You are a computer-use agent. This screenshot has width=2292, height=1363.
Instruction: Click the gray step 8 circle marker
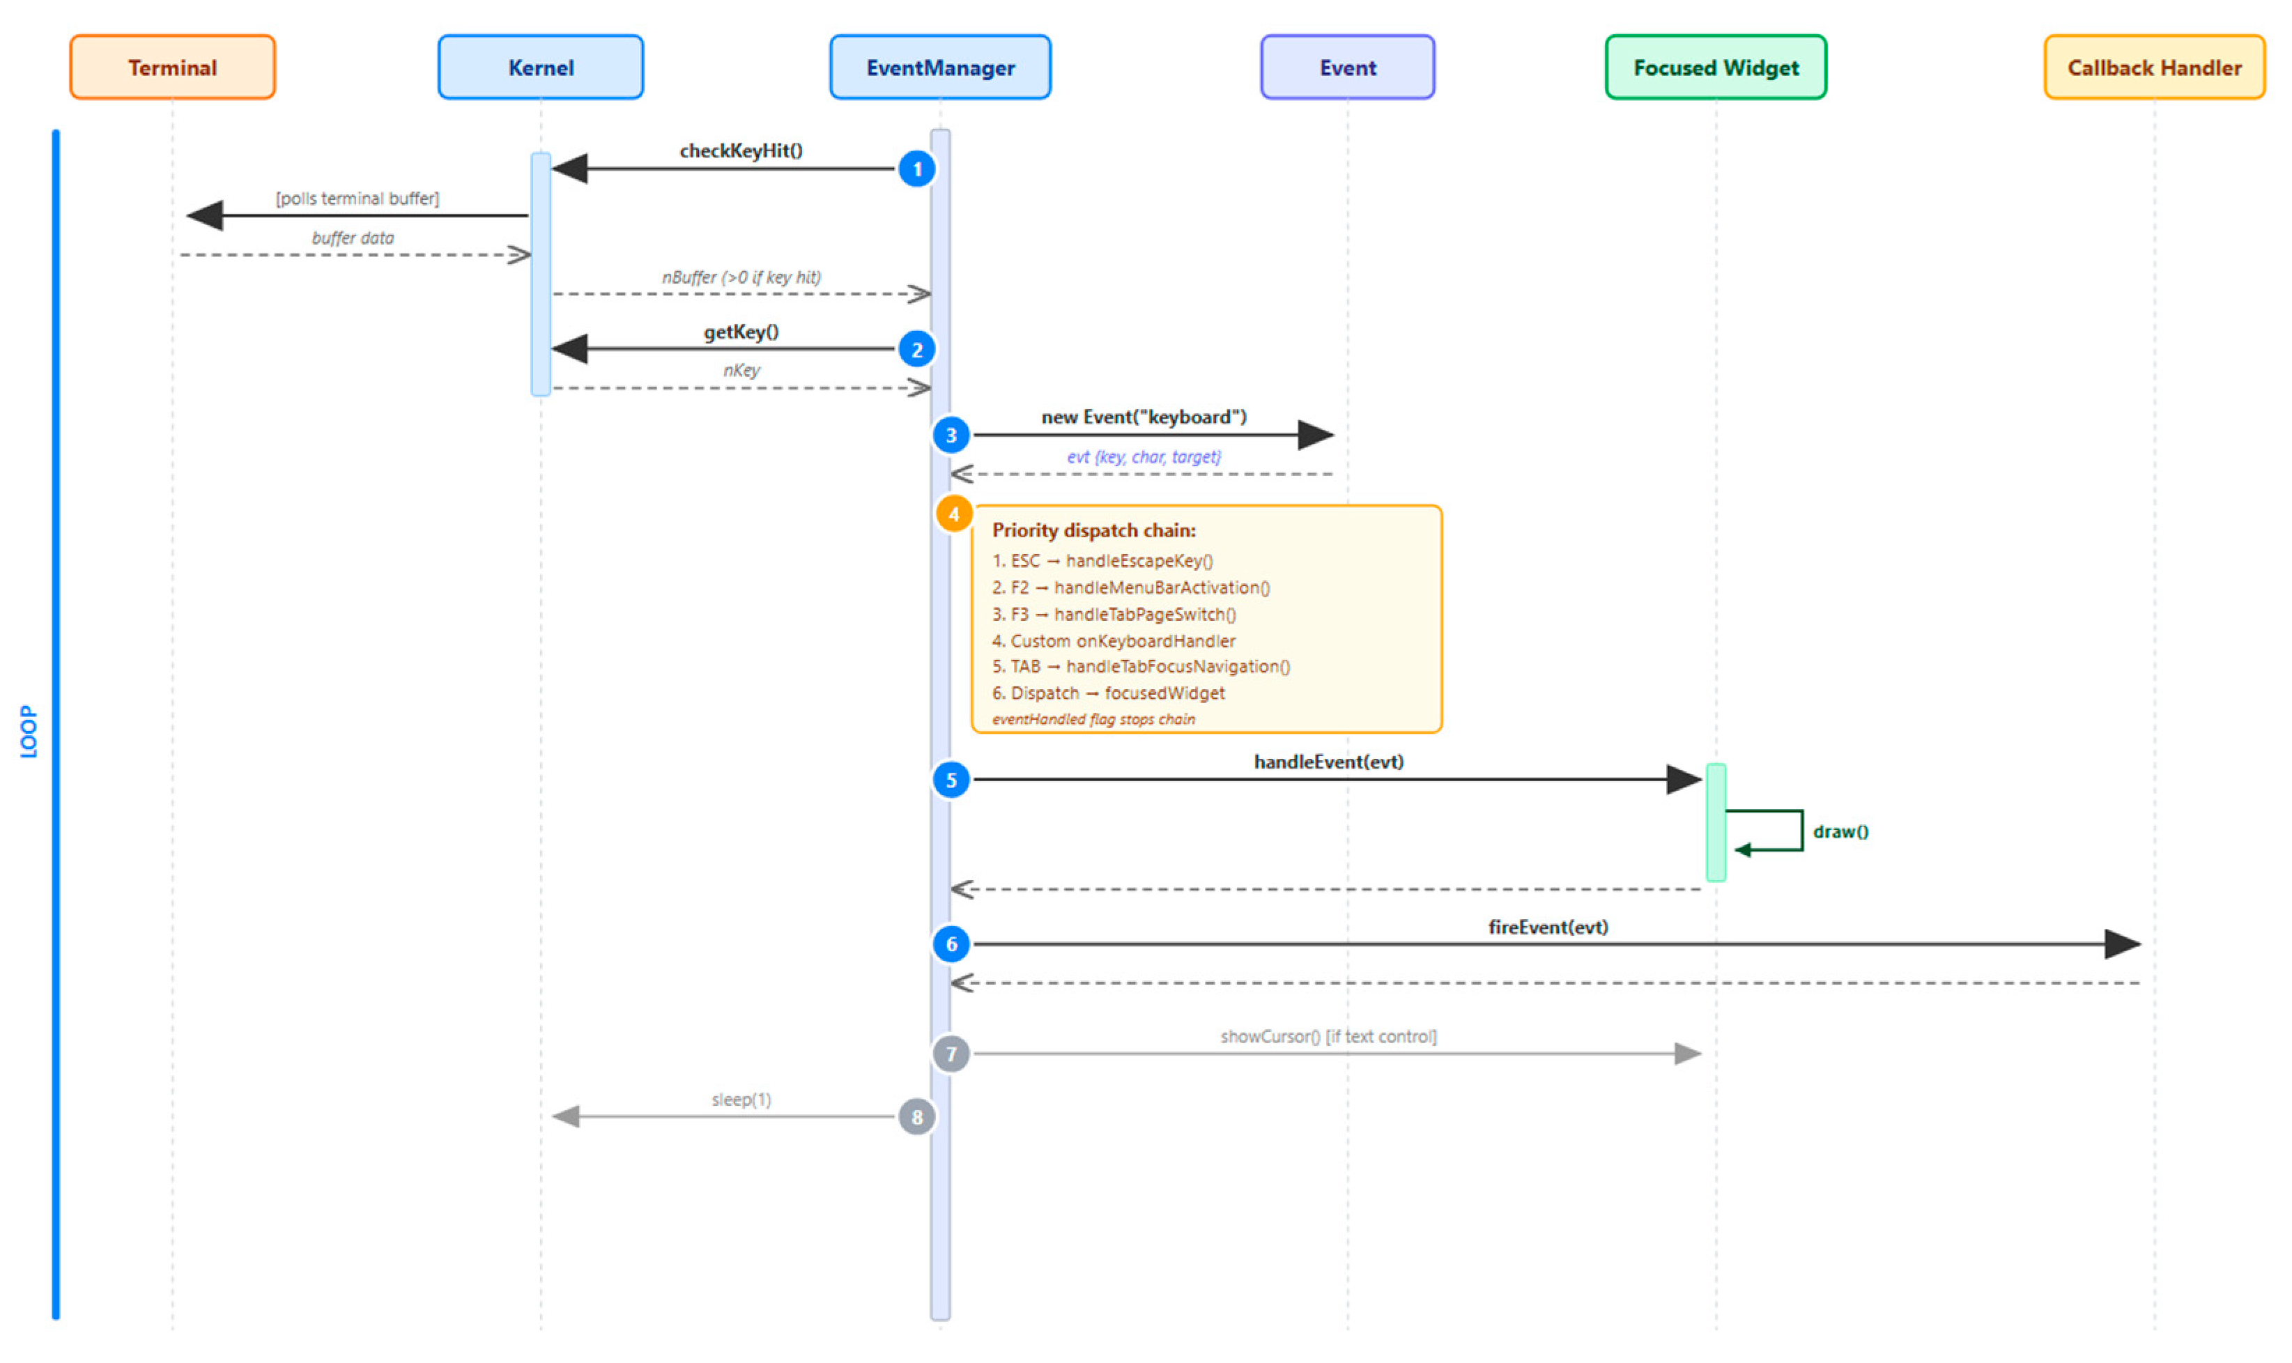coord(916,1117)
